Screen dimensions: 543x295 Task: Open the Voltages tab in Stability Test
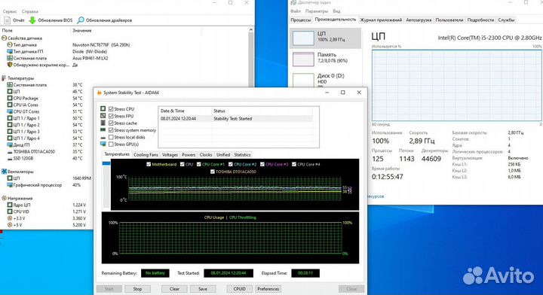[x=170, y=155]
